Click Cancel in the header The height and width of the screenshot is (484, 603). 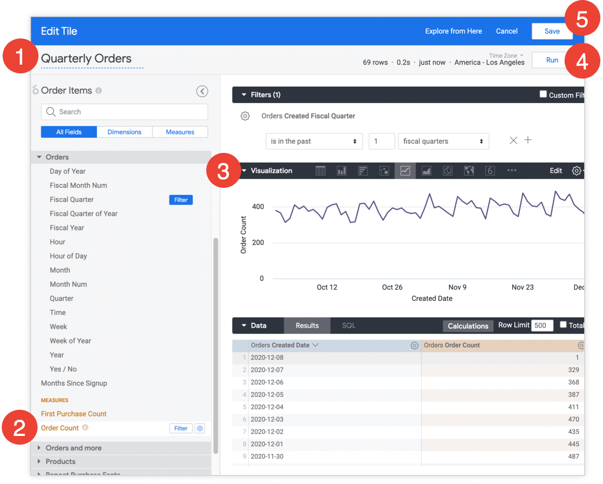point(506,31)
